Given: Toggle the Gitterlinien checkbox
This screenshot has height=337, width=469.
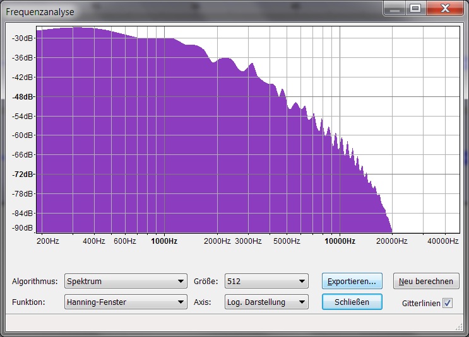Looking at the screenshot, I should pos(448,303).
